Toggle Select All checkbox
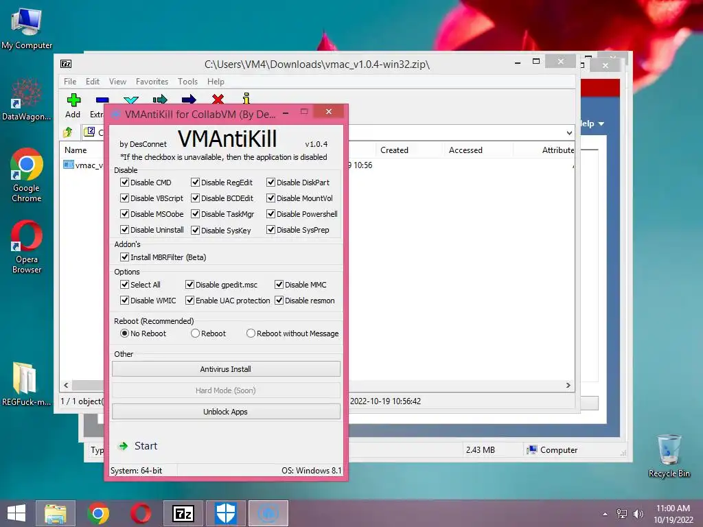703x527 pixels. (x=125, y=285)
